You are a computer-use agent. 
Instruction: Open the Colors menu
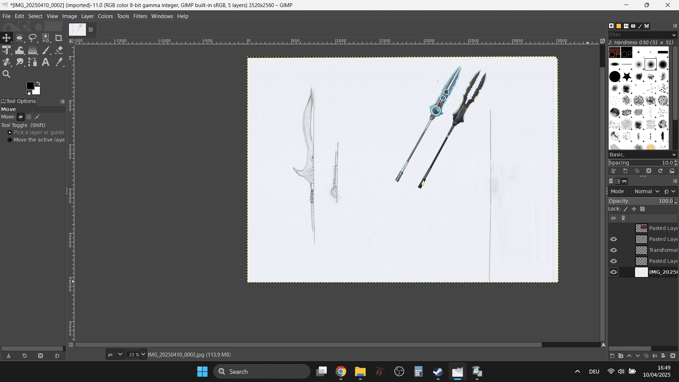click(x=105, y=16)
